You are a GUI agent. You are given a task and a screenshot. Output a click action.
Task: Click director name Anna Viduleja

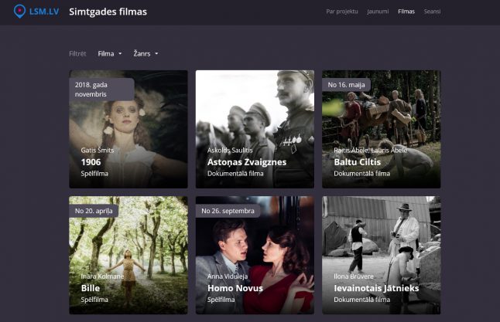click(228, 276)
